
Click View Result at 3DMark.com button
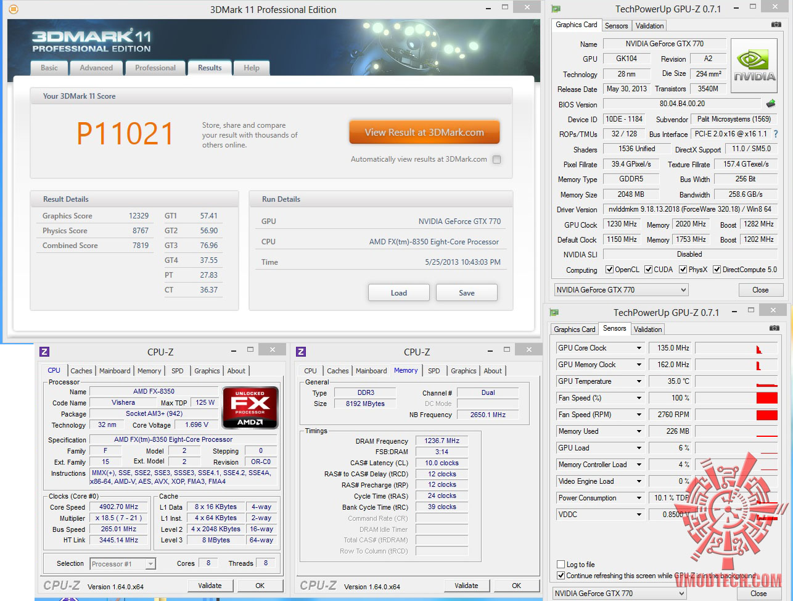(424, 133)
